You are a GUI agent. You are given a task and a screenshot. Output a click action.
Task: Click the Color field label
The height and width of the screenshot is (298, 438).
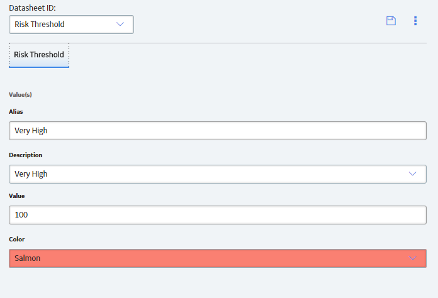(17, 239)
